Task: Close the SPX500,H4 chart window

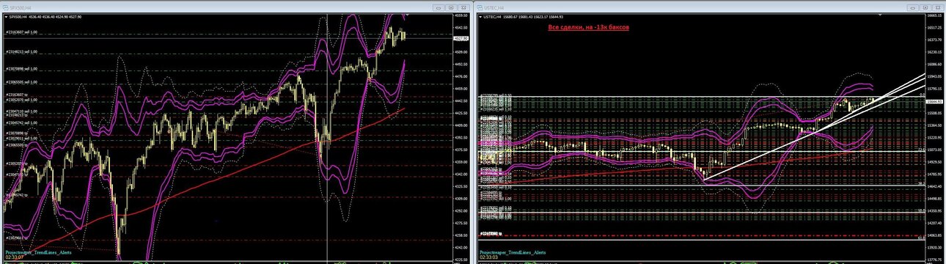Action: click(x=464, y=7)
